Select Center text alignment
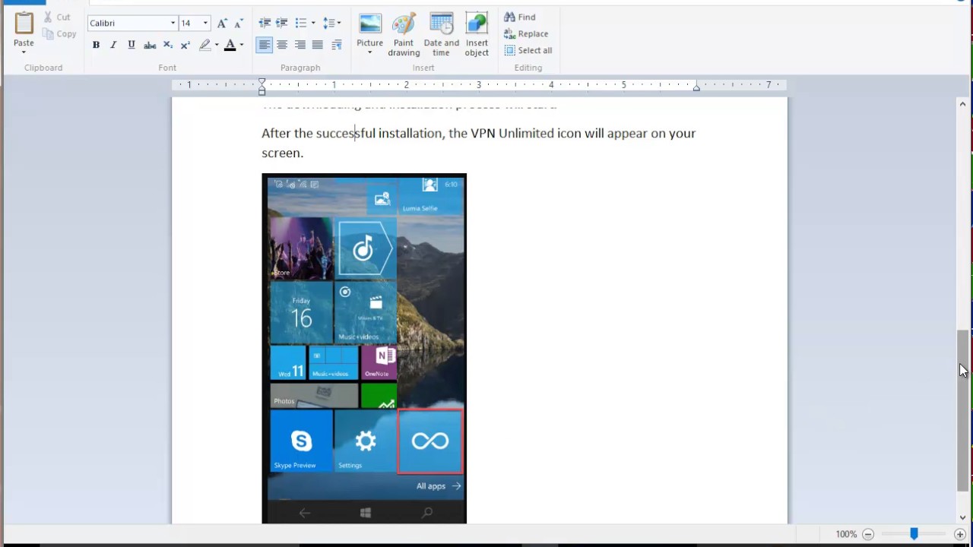The height and width of the screenshot is (547, 973). click(282, 45)
